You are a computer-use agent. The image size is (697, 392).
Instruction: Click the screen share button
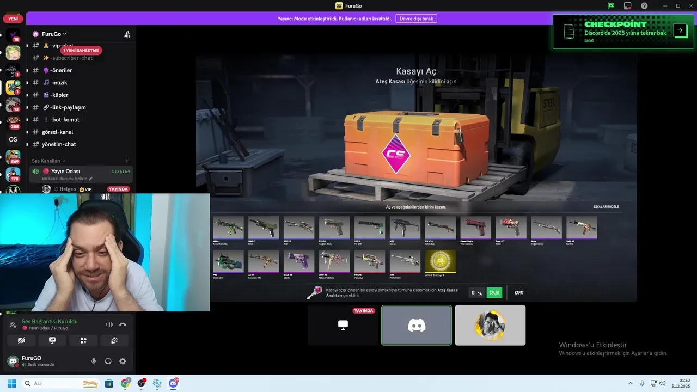click(52, 340)
